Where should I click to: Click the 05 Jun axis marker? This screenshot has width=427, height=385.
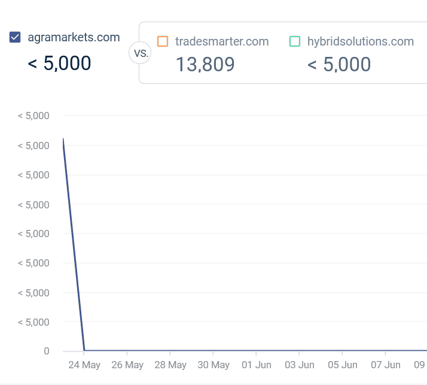(342, 365)
